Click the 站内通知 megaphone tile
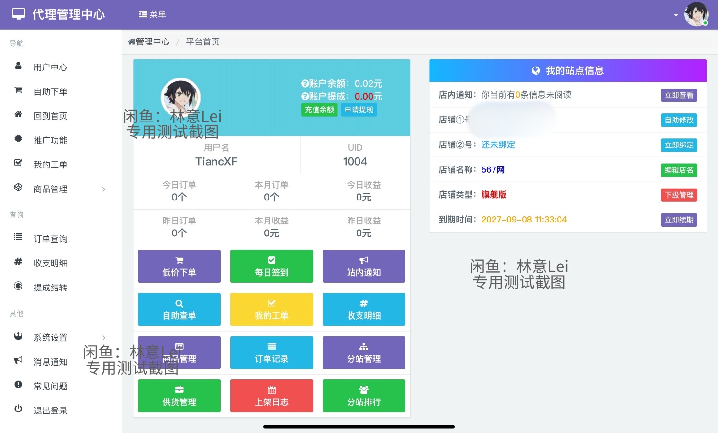This screenshot has width=718, height=433. (x=364, y=266)
